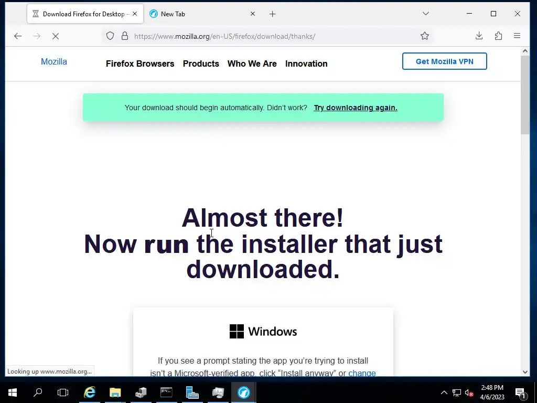Stop loading the page
The height and width of the screenshot is (403, 537).
(56, 36)
